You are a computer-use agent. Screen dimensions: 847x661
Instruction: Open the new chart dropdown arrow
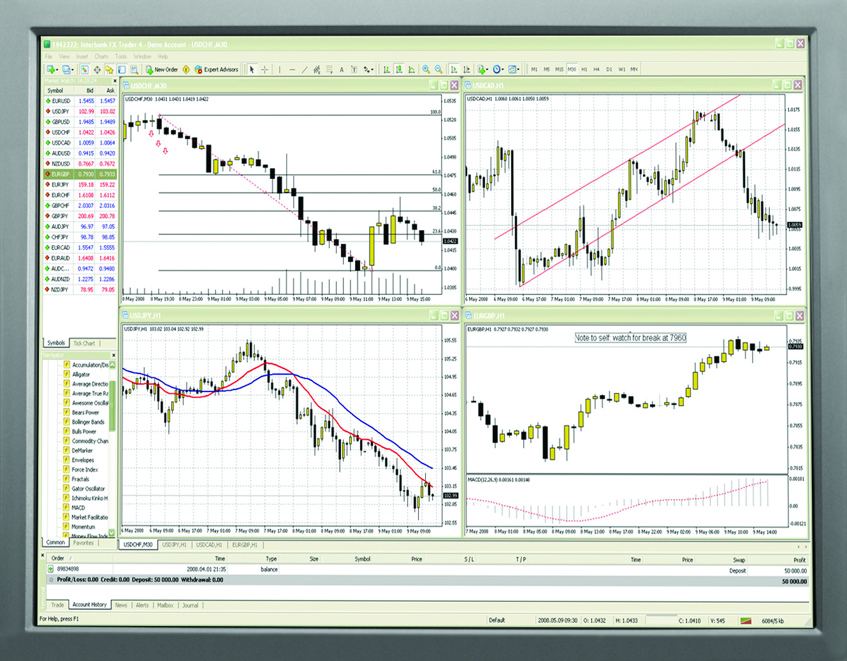pyautogui.click(x=57, y=69)
